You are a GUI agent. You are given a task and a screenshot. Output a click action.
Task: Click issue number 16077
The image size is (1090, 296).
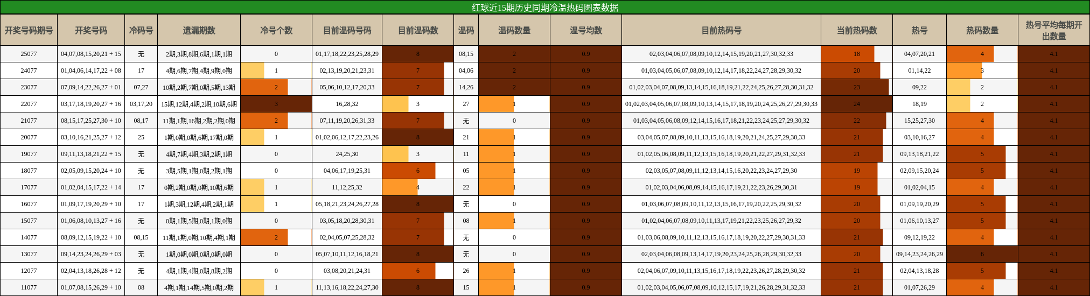click(29, 204)
